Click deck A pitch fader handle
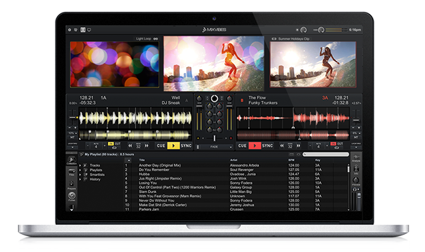The width and height of the screenshot is (425, 252). pos(72,117)
